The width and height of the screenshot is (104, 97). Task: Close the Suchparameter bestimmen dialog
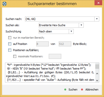click(98, 3)
